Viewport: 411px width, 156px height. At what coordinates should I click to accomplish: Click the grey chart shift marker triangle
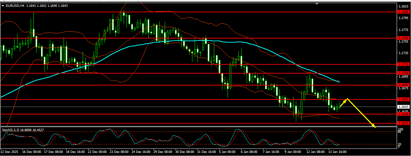(x=317, y=4)
